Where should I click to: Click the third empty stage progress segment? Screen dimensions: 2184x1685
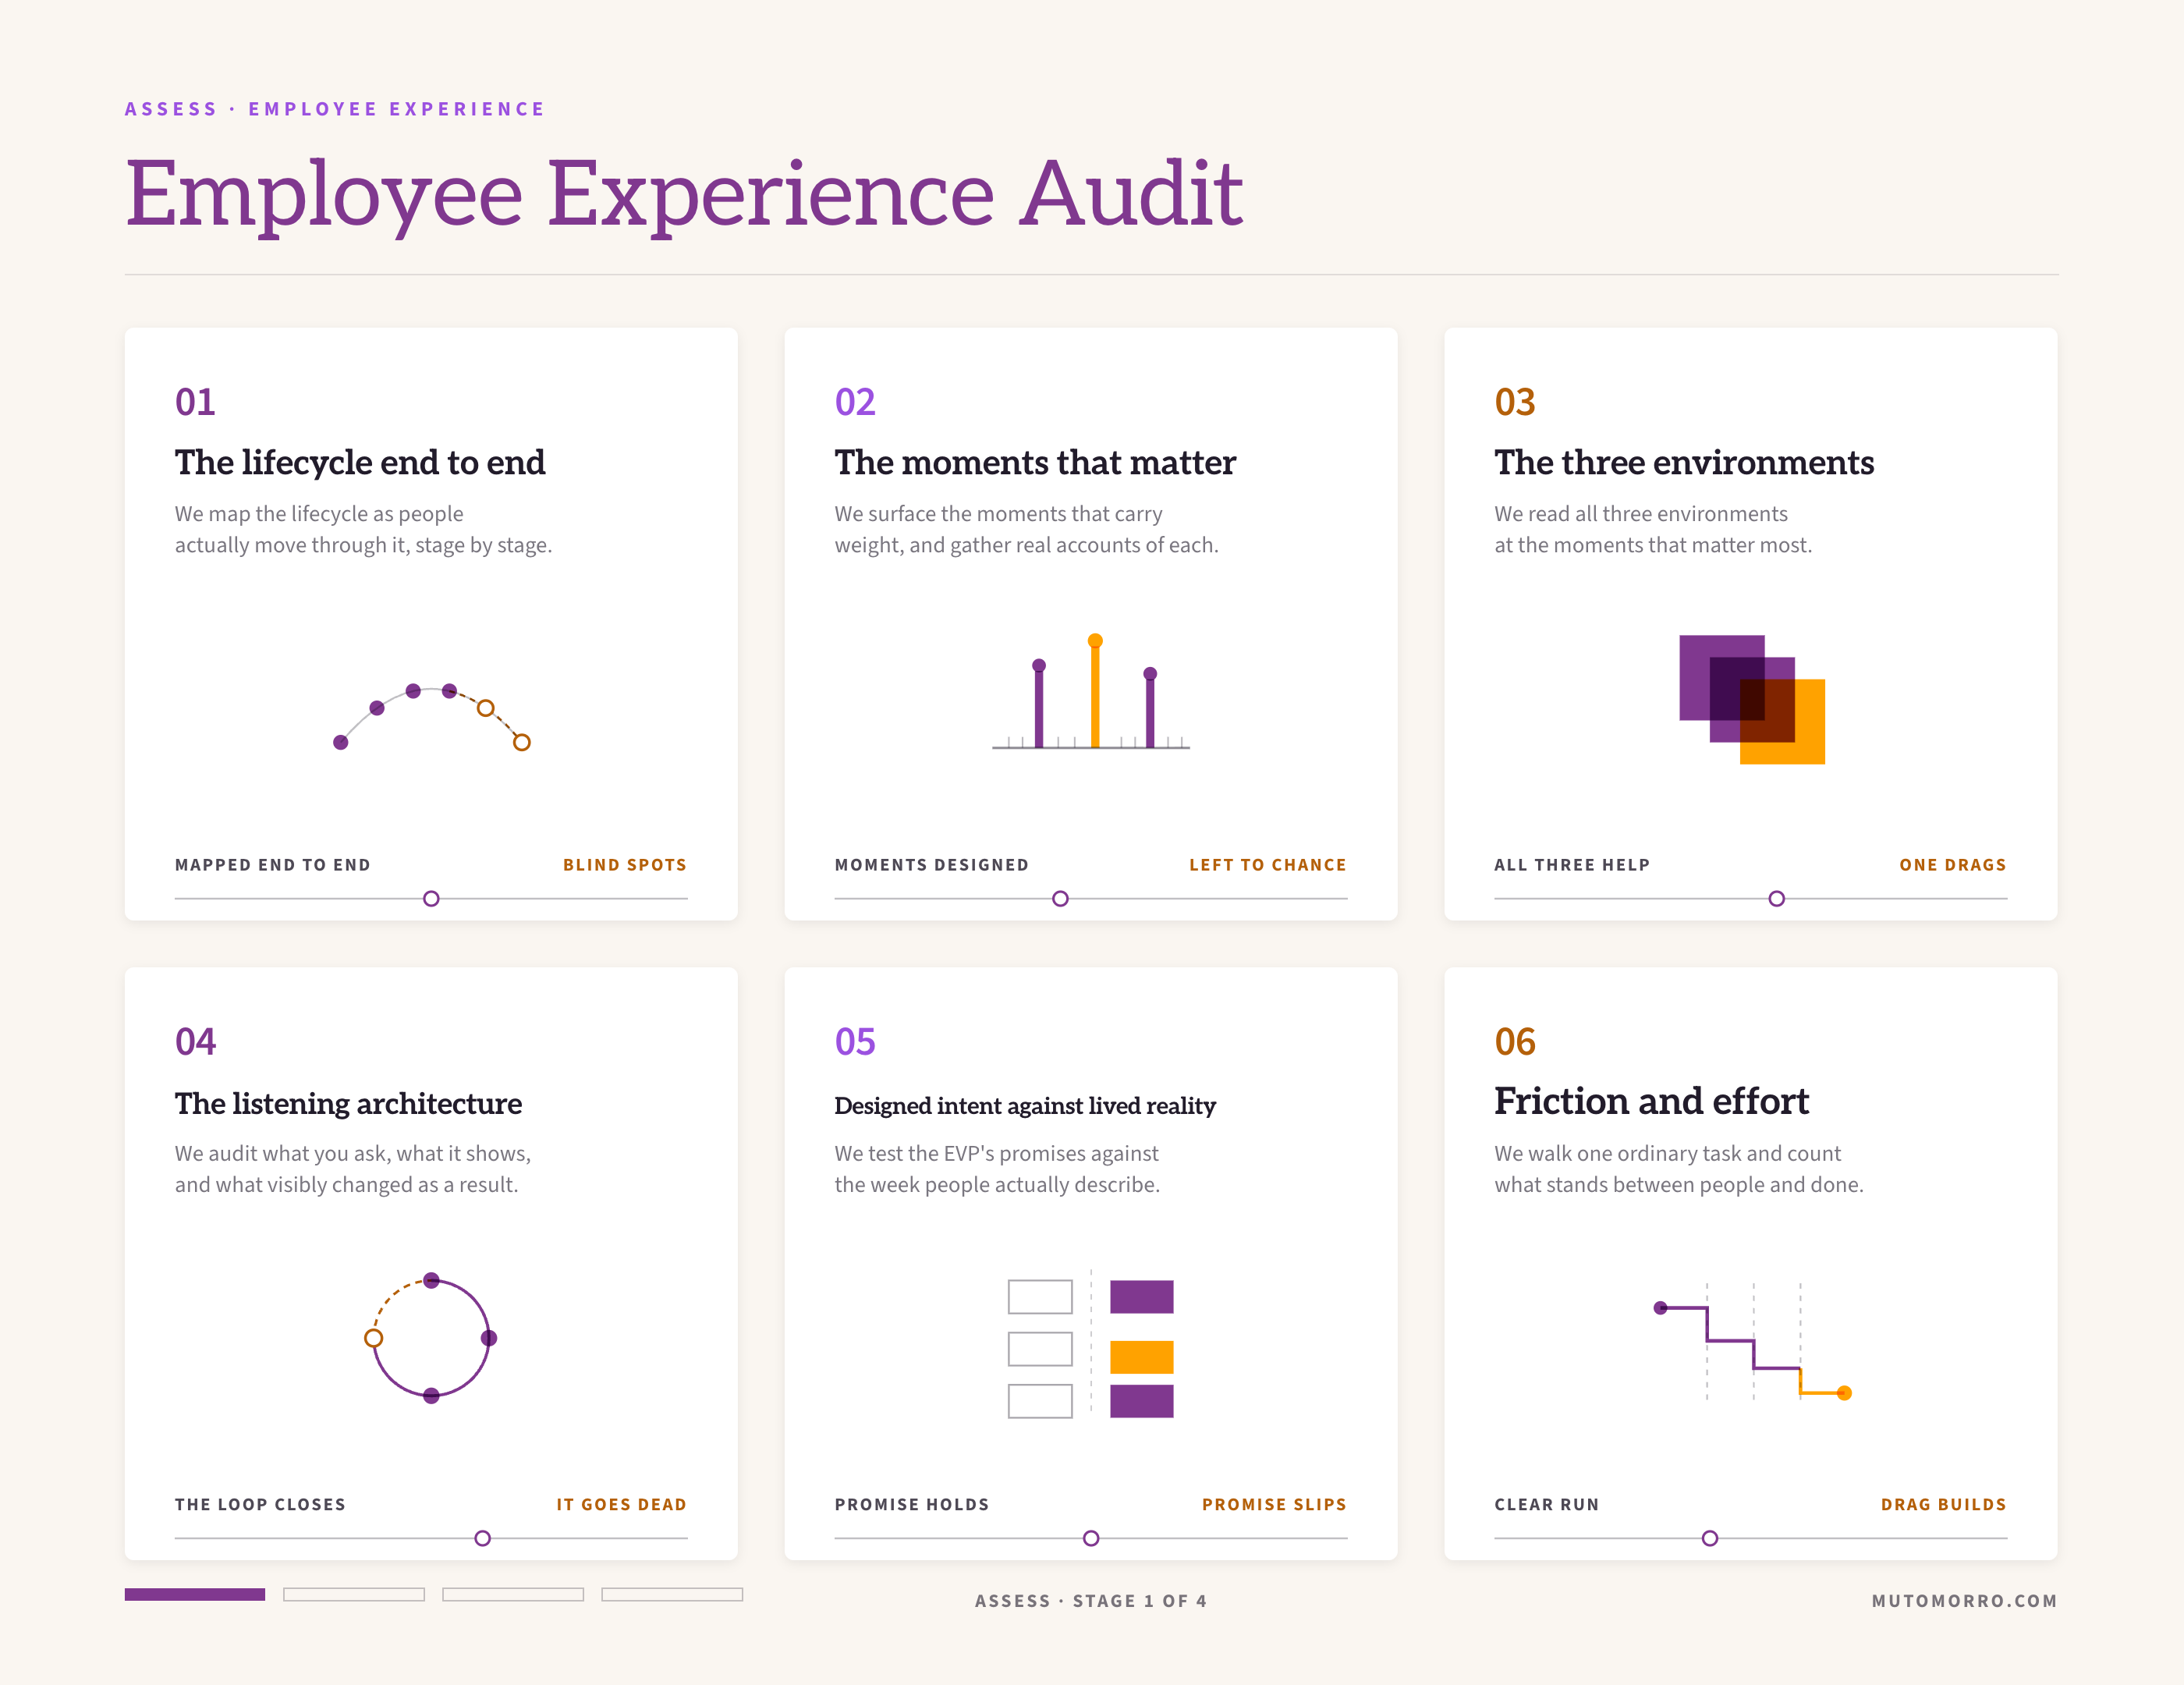(513, 1594)
